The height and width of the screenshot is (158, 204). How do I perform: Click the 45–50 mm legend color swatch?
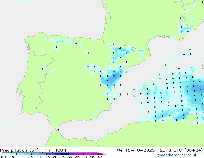click(95, 154)
